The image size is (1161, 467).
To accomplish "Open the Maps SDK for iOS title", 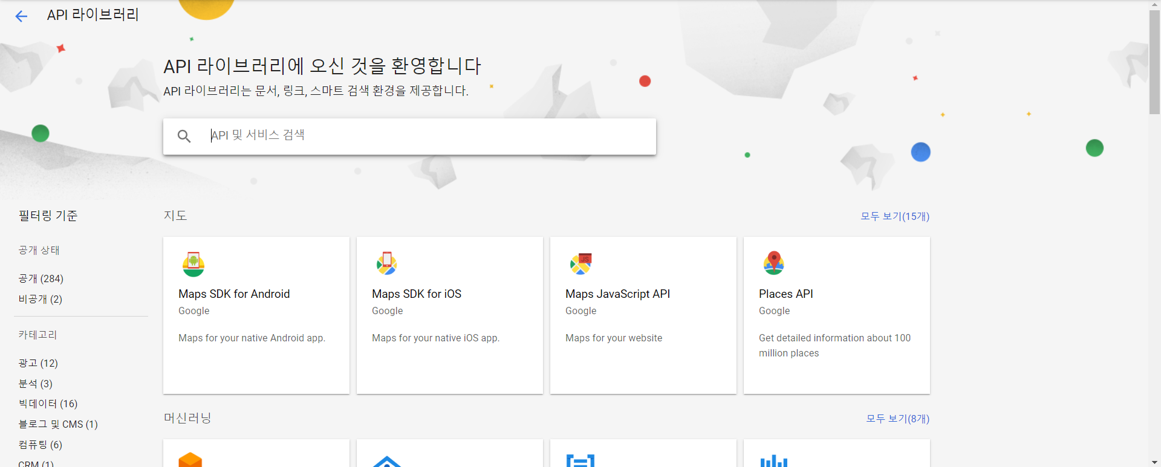I will [x=417, y=294].
